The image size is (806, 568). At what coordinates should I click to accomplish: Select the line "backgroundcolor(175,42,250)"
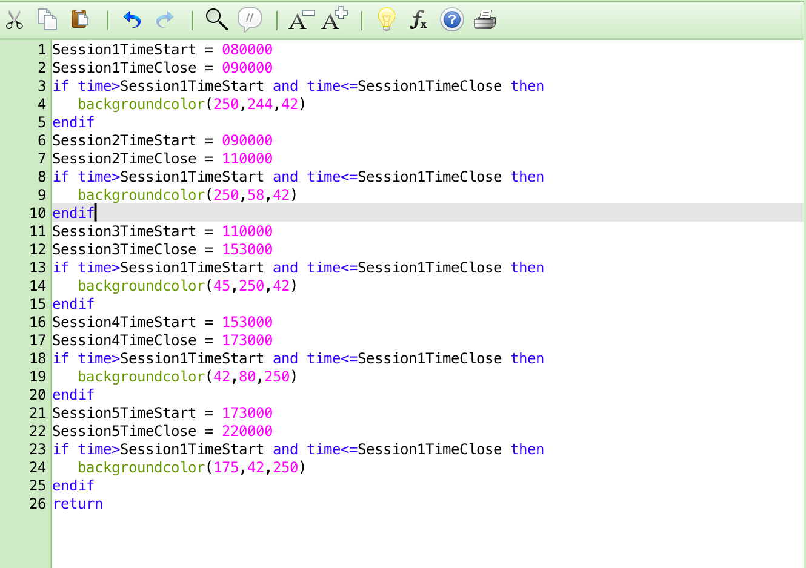[192, 467]
